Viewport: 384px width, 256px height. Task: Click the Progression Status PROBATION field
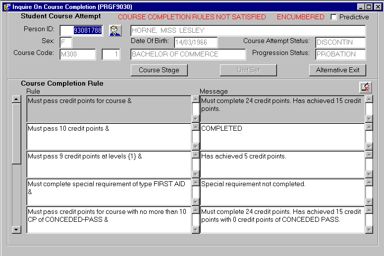[x=340, y=54]
